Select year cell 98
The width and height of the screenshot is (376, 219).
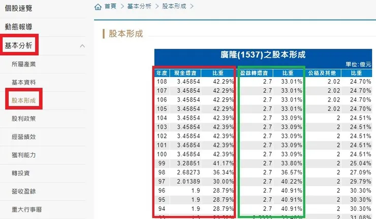click(x=162, y=172)
